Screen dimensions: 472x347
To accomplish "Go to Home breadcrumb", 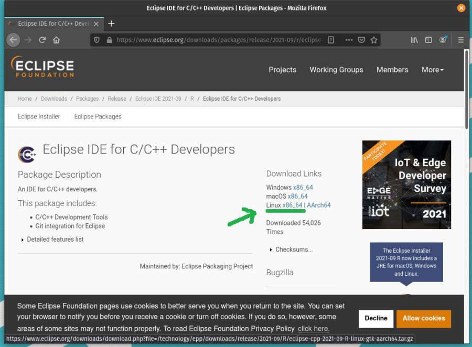I will 25,99.
